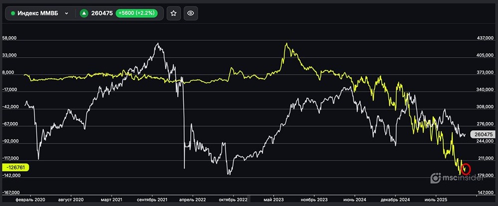
Task: Click the 340,000 right axis value
Action: coord(486,90)
